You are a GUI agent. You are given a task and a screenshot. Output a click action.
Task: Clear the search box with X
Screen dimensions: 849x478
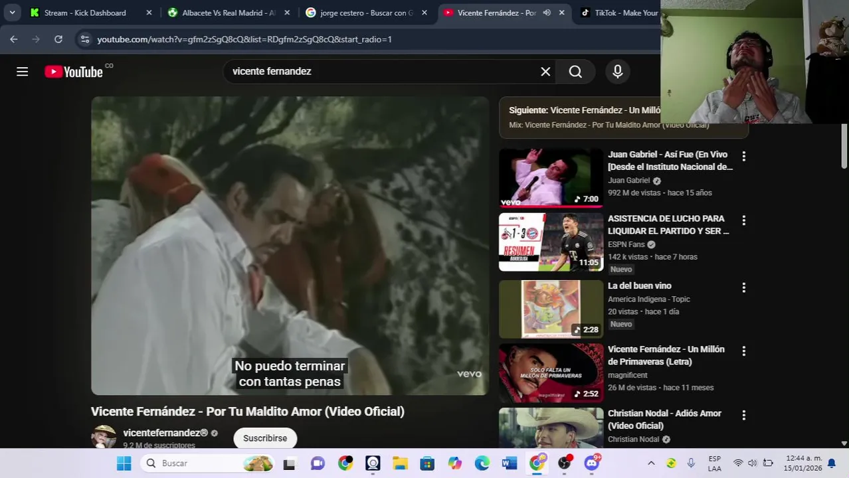click(545, 72)
